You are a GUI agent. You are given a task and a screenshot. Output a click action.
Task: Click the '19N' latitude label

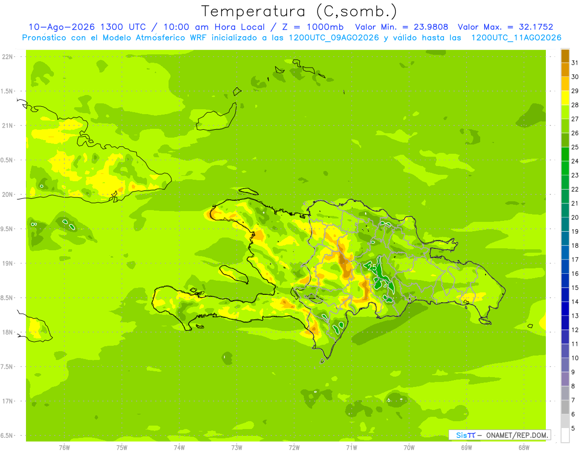[x=8, y=263]
